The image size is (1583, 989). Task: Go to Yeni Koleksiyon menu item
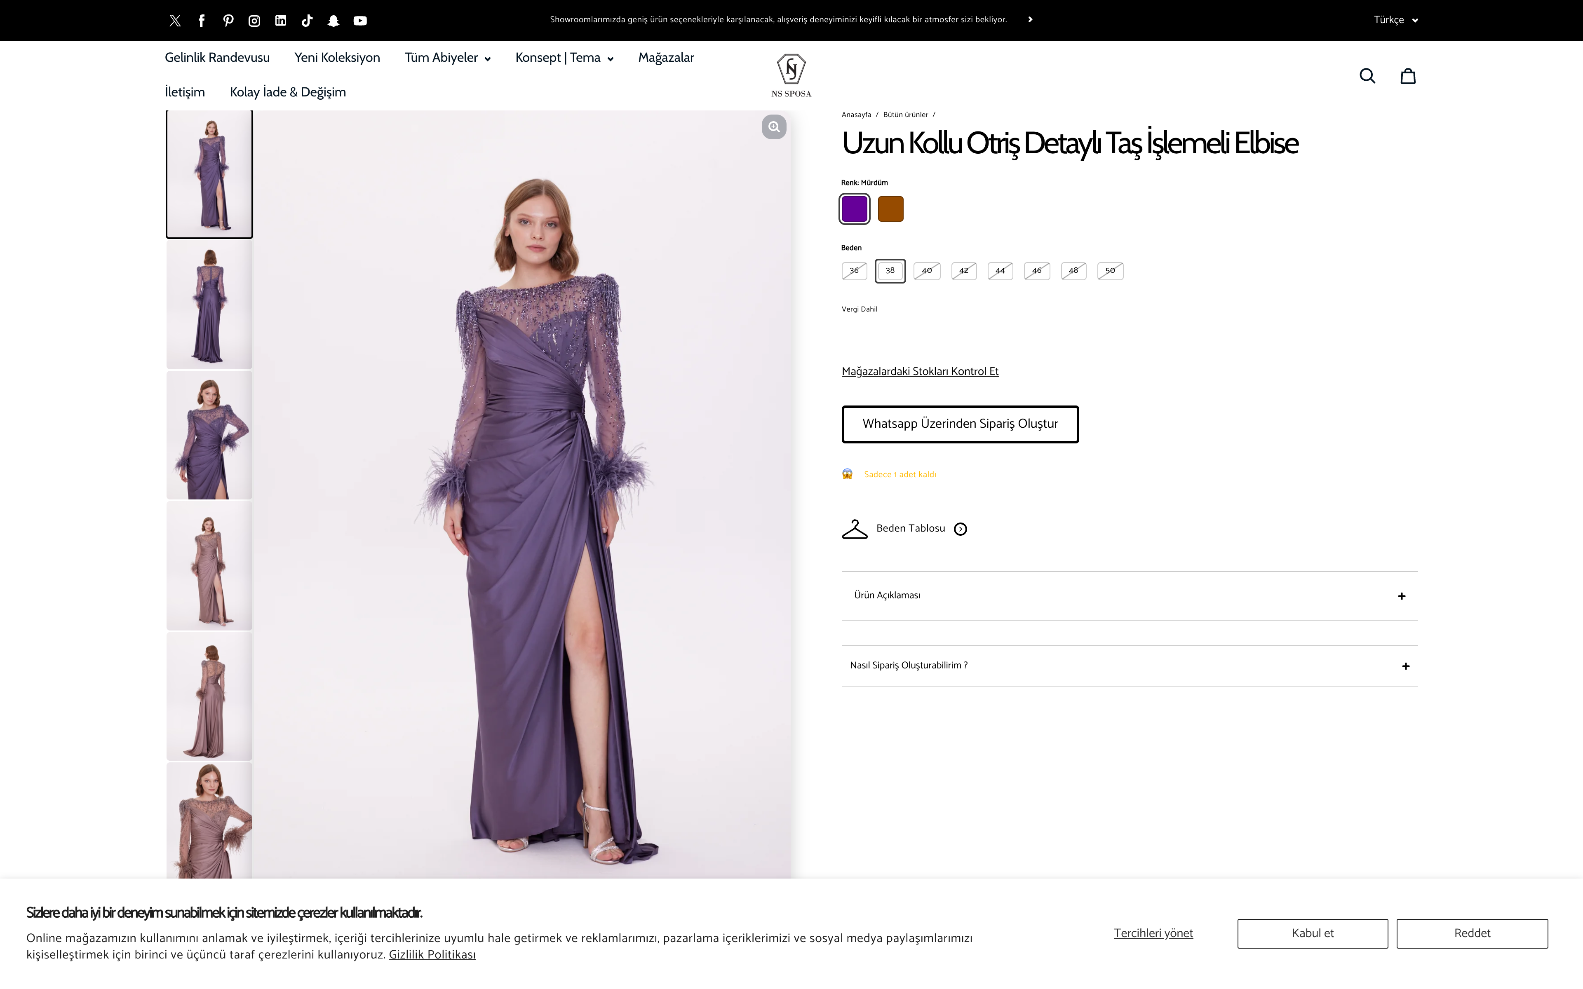pyautogui.click(x=337, y=58)
